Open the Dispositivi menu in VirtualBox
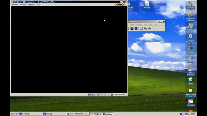The image size is (207, 116). (x=31, y=5)
